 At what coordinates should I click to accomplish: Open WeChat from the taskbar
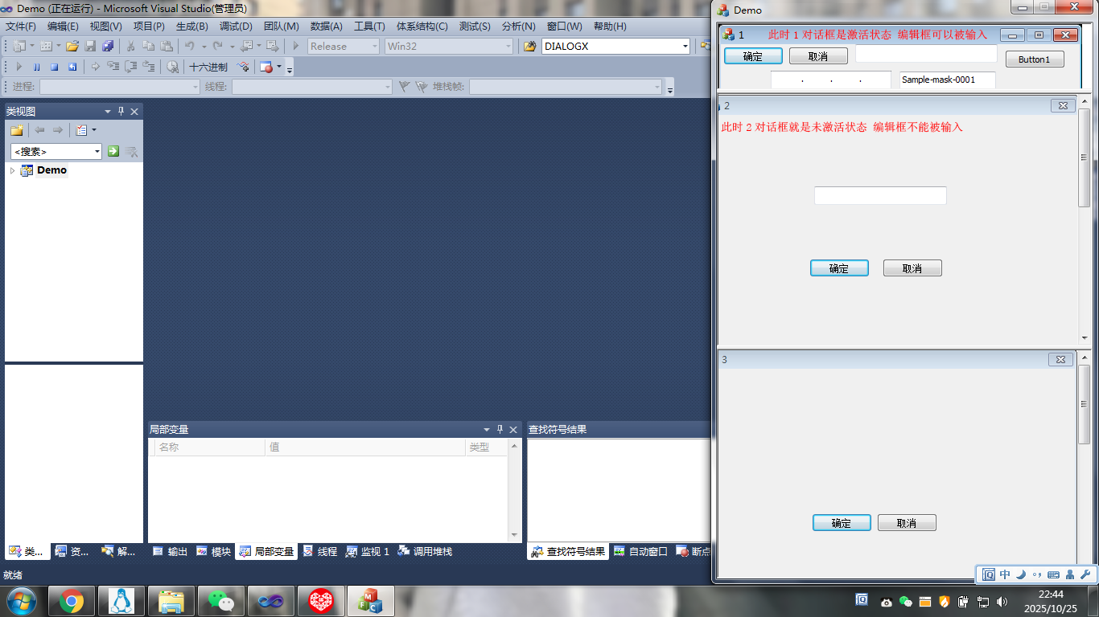(221, 601)
